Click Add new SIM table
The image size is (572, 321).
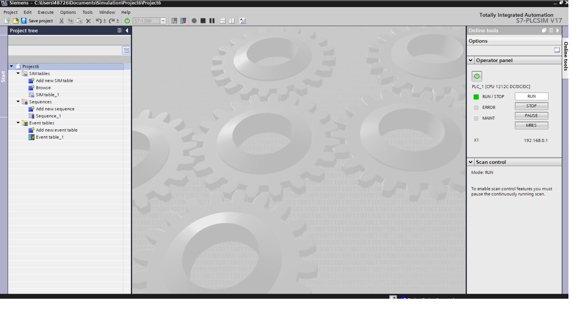point(54,81)
